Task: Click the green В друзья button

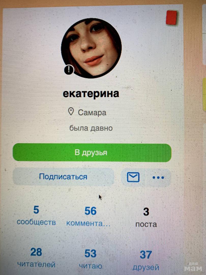Action: pyautogui.click(x=92, y=153)
